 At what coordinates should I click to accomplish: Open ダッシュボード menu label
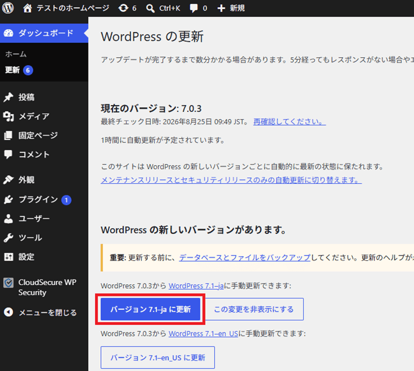pyautogui.click(x=46, y=33)
